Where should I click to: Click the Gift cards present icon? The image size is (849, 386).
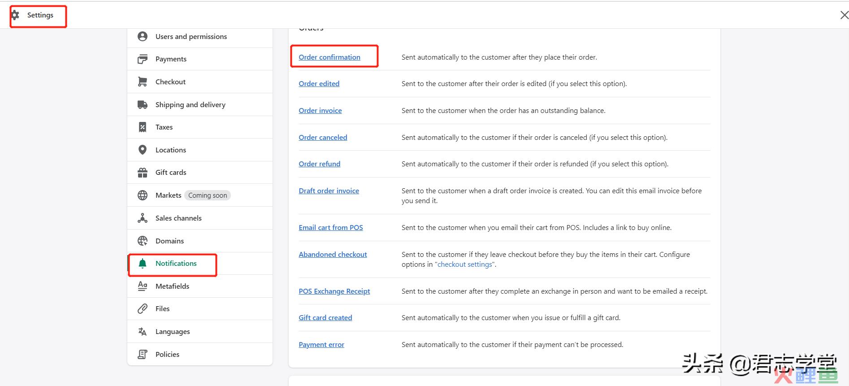point(143,172)
